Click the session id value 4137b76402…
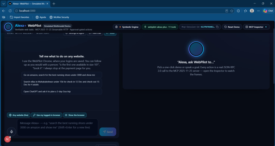Image resolution: width=275 pixels, height=146 pixels. [x=208, y=27]
